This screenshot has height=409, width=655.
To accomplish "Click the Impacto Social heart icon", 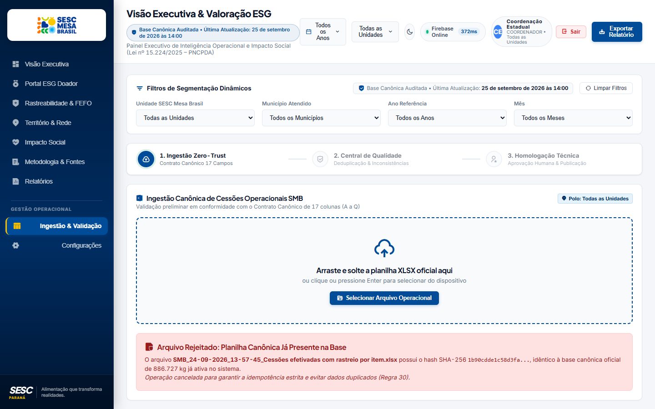I will (x=16, y=142).
